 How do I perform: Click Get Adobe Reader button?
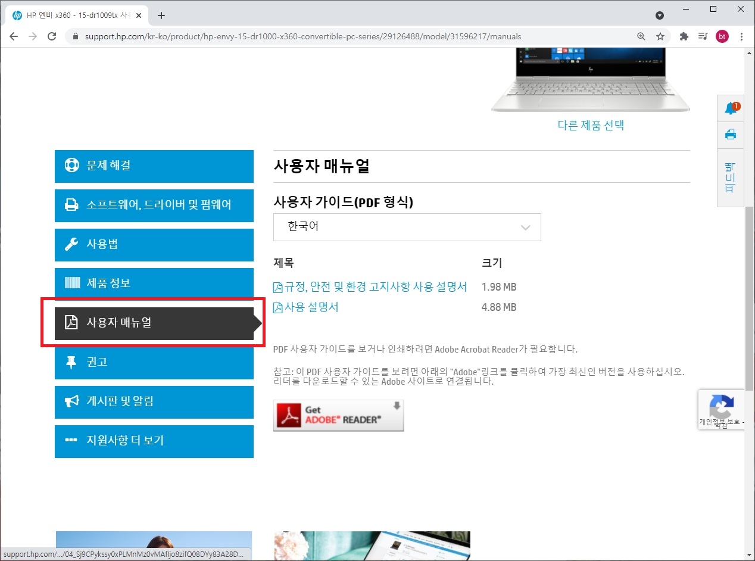(338, 415)
